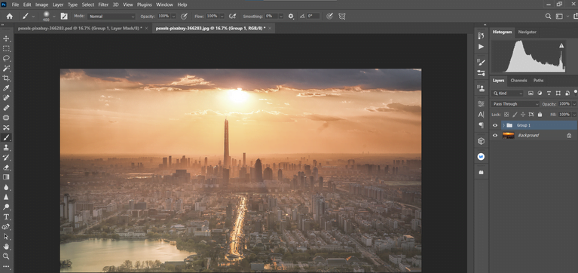Open the brush preset picker arrow

[x=54, y=17]
